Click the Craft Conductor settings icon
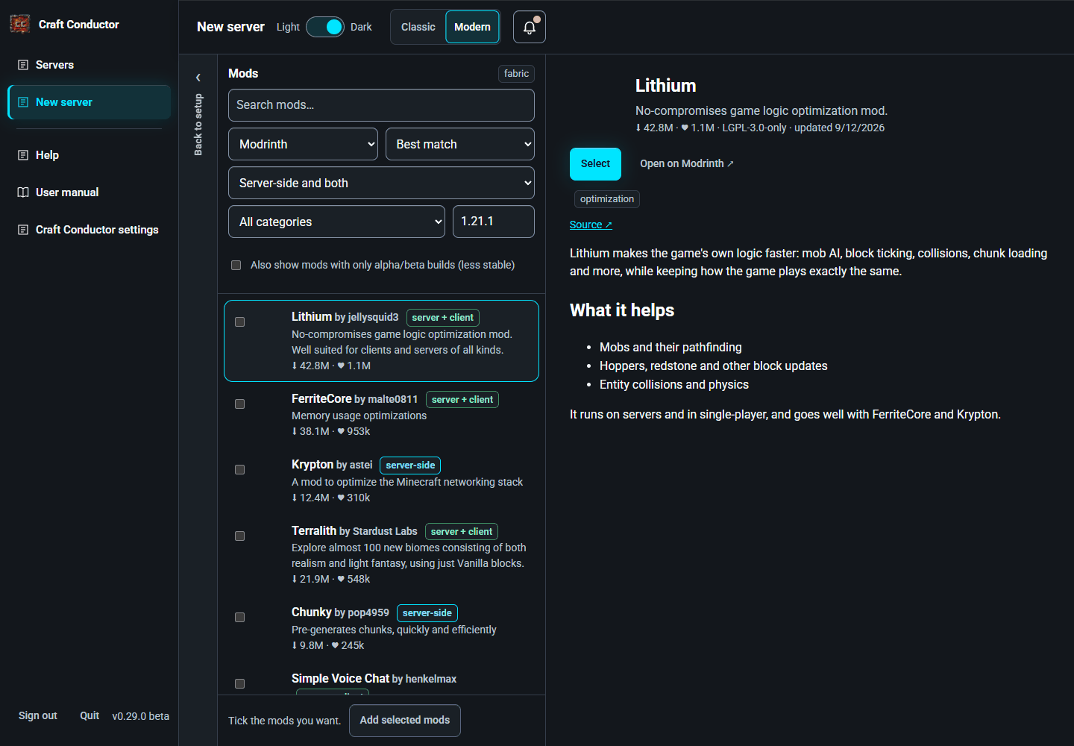The width and height of the screenshot is (1074, 746). point(23,230)
